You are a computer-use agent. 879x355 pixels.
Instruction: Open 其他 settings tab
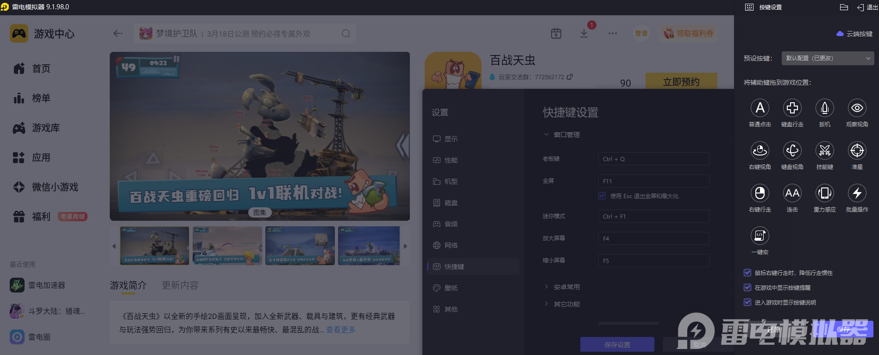coord(473,309)
